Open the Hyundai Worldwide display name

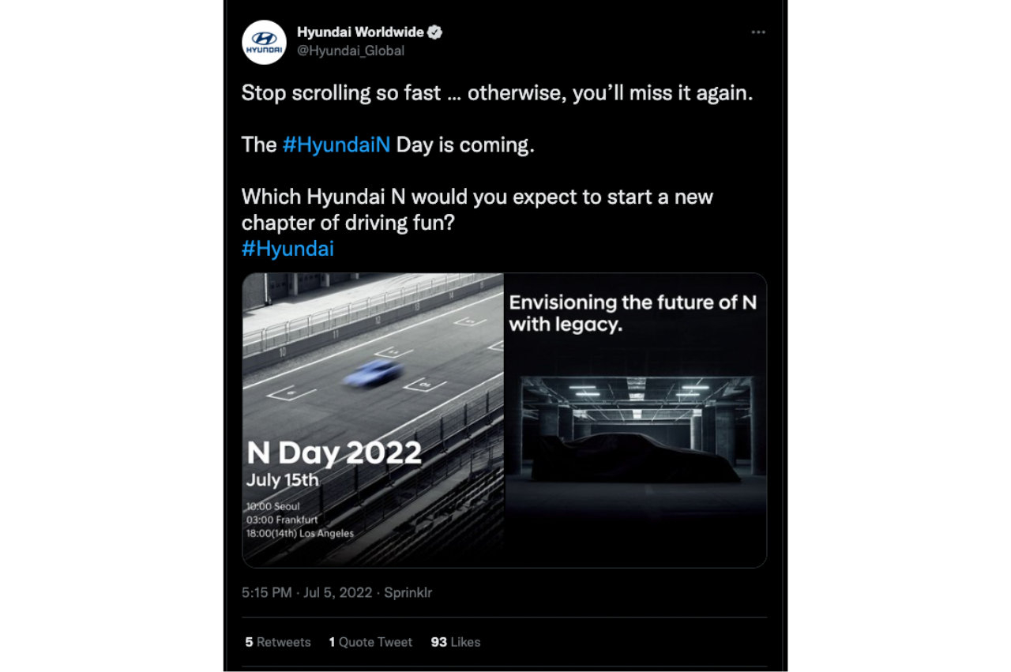pos(361,32)
